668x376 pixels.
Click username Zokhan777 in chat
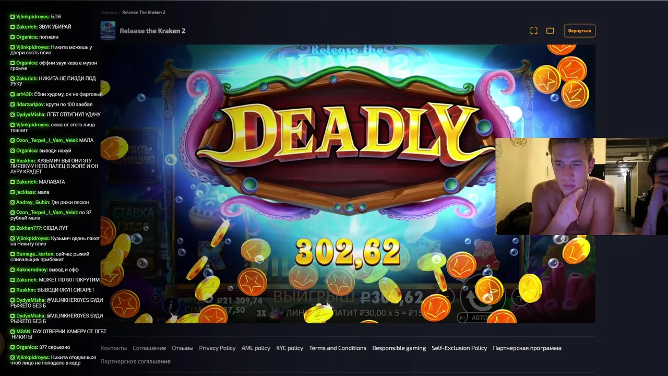pyautogui.click(x=29, y=228)
